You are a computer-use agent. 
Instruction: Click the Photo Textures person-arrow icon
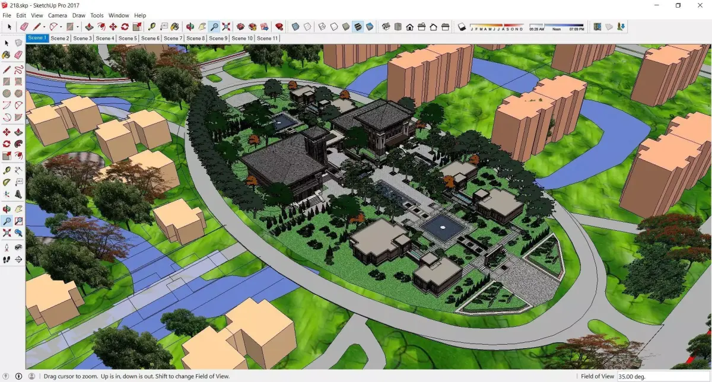621,27
